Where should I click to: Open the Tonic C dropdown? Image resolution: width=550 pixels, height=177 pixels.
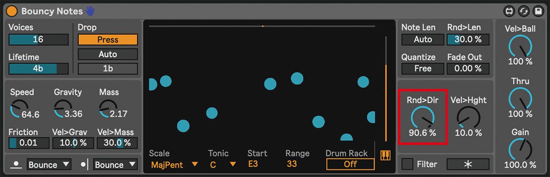[223, 164]
